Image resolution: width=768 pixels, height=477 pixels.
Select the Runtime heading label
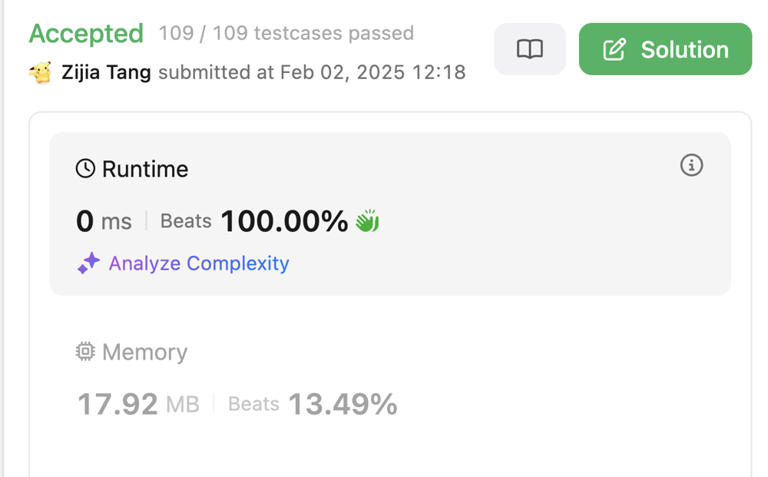pyautogui.click(x=145, y=169)
